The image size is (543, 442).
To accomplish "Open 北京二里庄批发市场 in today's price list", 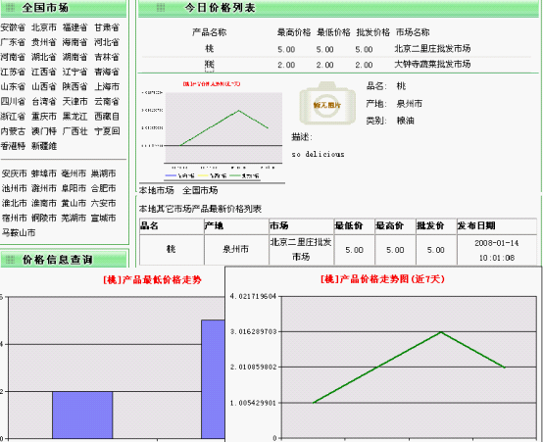I will [x=432, y=48].
